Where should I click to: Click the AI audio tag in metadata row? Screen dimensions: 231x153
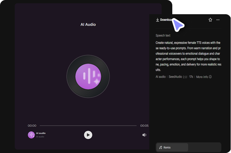(160, 77)
